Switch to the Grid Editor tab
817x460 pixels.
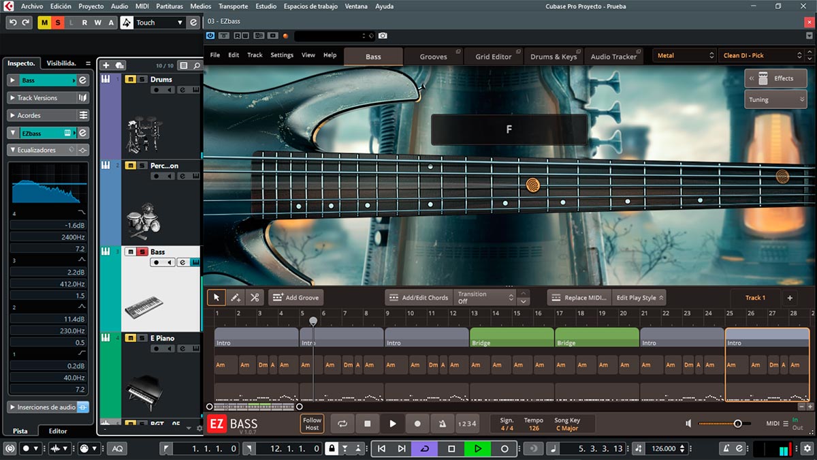tap(494, 57)
